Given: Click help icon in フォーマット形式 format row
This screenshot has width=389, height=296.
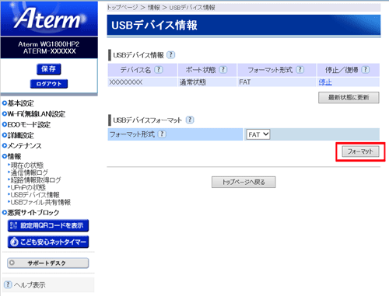Looking at the screenshot, I should (162, 134).
